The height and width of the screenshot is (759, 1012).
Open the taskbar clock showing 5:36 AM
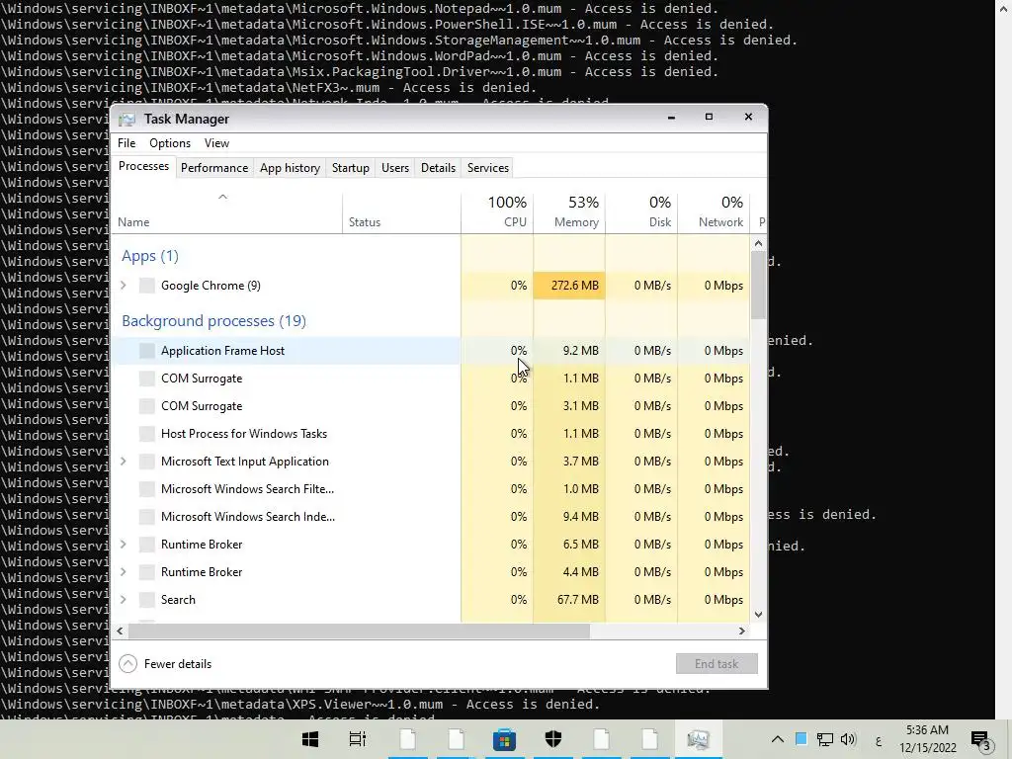pyautogui.click(x=927, y=739)
